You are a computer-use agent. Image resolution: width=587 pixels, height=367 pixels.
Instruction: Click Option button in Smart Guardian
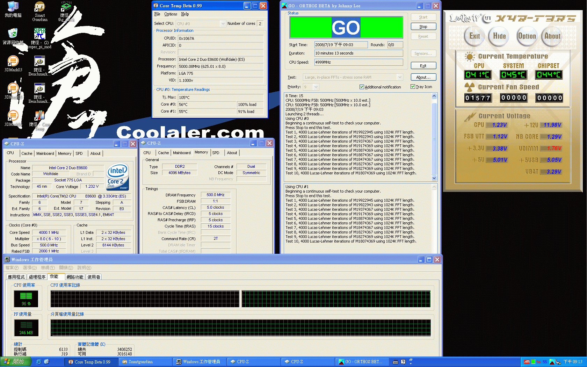[x=527, y=36]
